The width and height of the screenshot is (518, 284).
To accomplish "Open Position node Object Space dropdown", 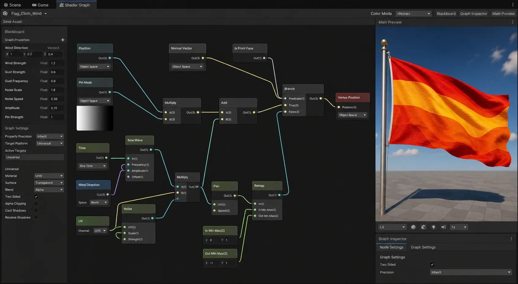I will tap(95, 67).
